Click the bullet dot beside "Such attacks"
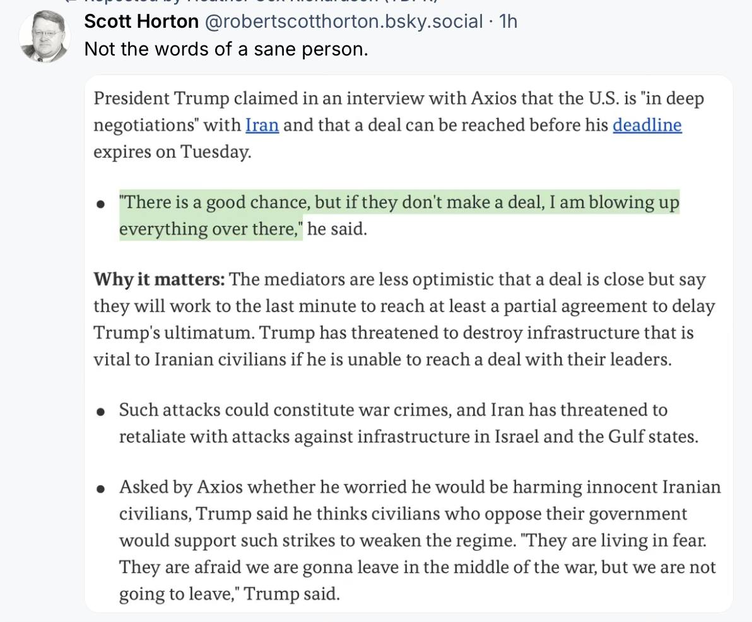Viewport: 752px width, 622px height. click(101, 412)
